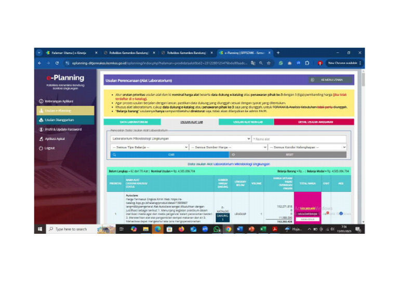This screenshot has height=282, width=399.
Task: Click the zoom magnifier icon in address bar
Action: pyautogui.click(x=261, y=63)
